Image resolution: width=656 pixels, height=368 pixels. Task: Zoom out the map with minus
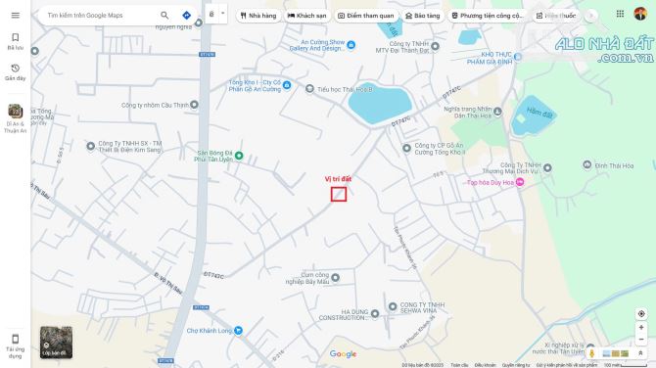pos(641,340)
